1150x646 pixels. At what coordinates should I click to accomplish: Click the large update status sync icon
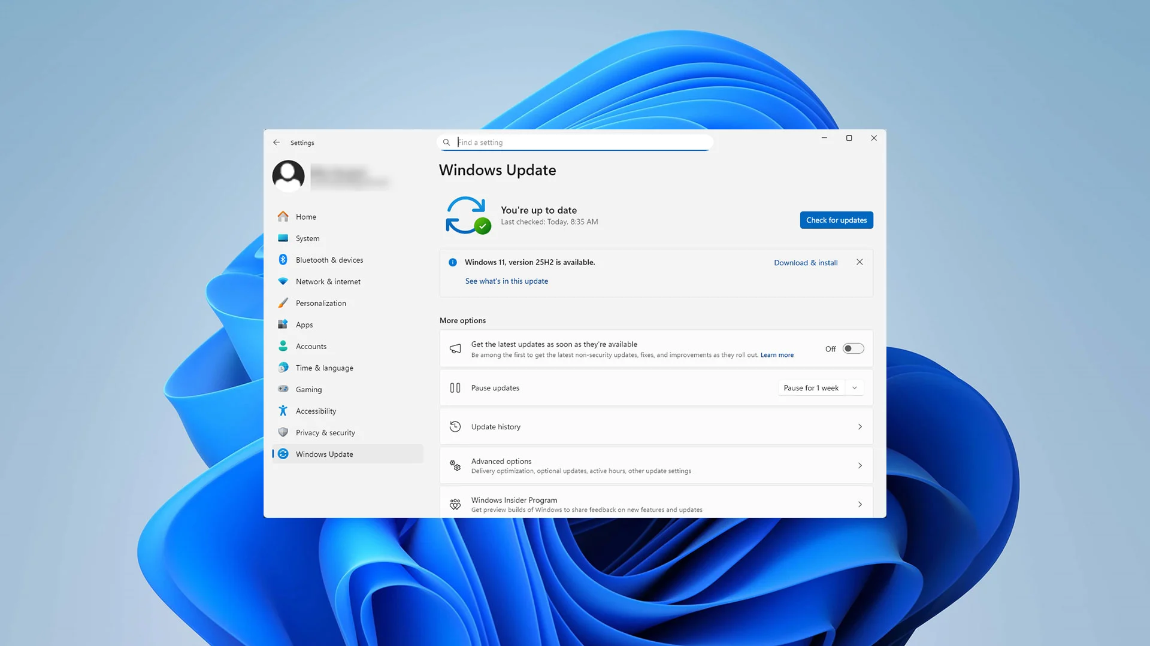coord(467,215)
